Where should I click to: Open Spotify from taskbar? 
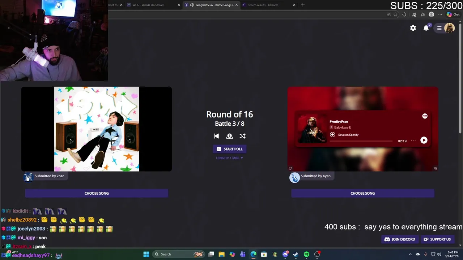pos(306,254)
